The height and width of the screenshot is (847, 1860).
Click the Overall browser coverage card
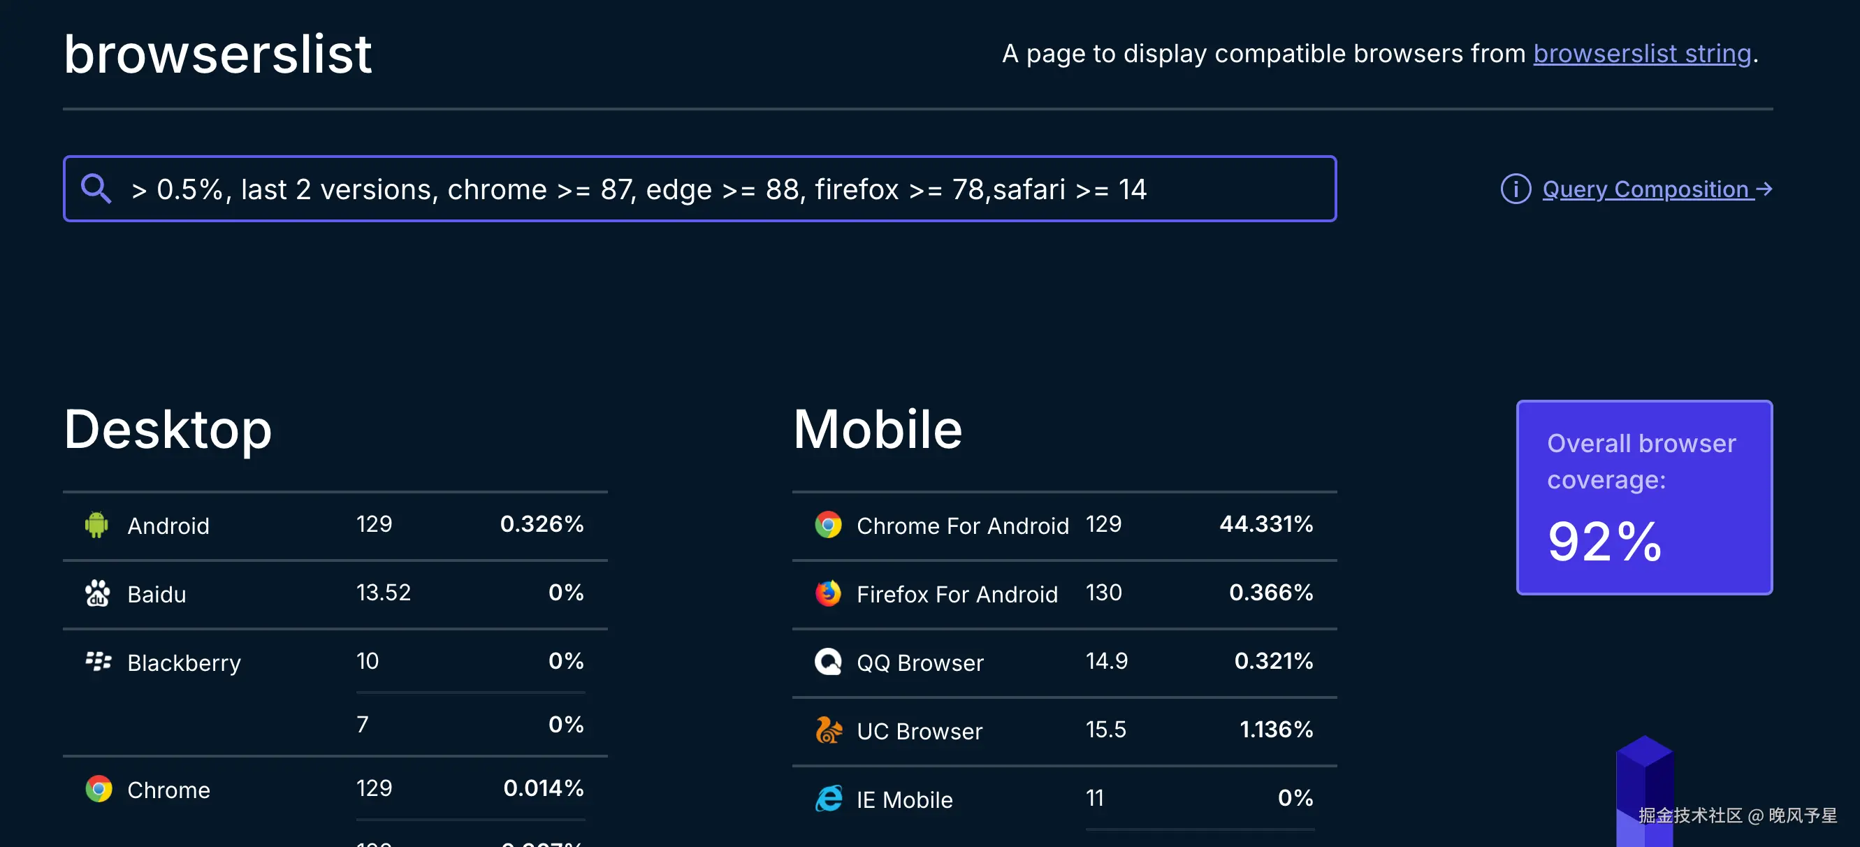click(1643, 498)
